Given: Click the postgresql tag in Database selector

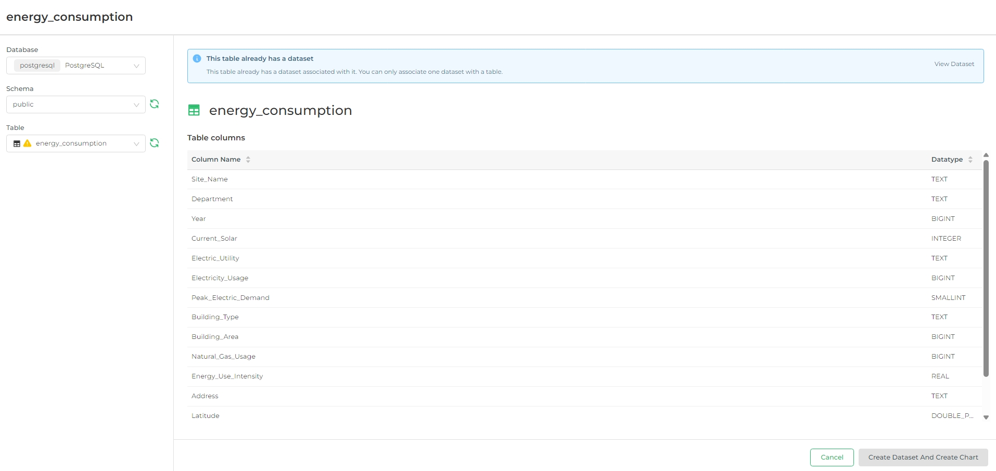Looking at the screenshot, I should pyautogui.click(x=37, y=66).
